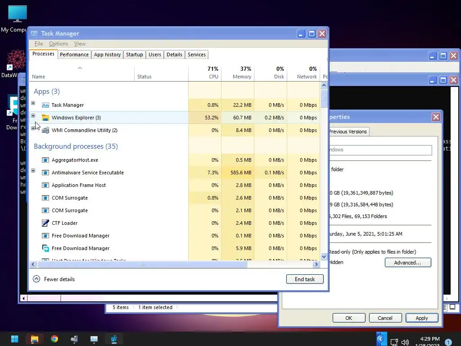Click the vertical scrollbar thumb in process list

pyautogui.click(x=324, y=99)
